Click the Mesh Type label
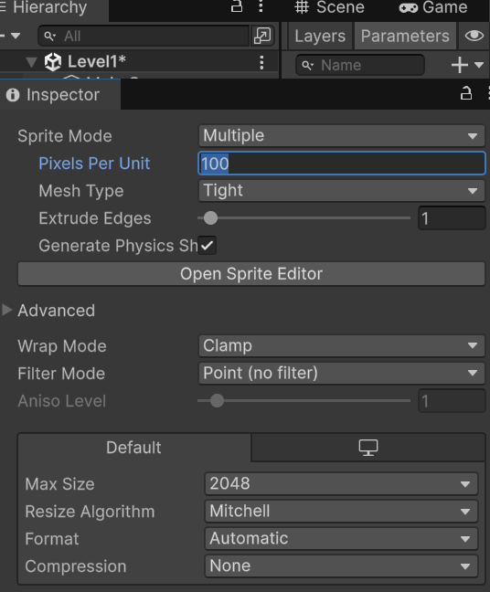Viewport: 490px width, 592px height. (81, 191)
